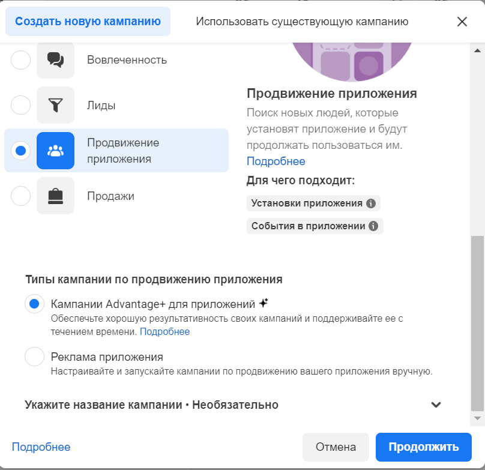Click the Advantage+ sparkle icon
This screenshot has height=470, width=485.
pyautogui.click(x=263, y=303)
